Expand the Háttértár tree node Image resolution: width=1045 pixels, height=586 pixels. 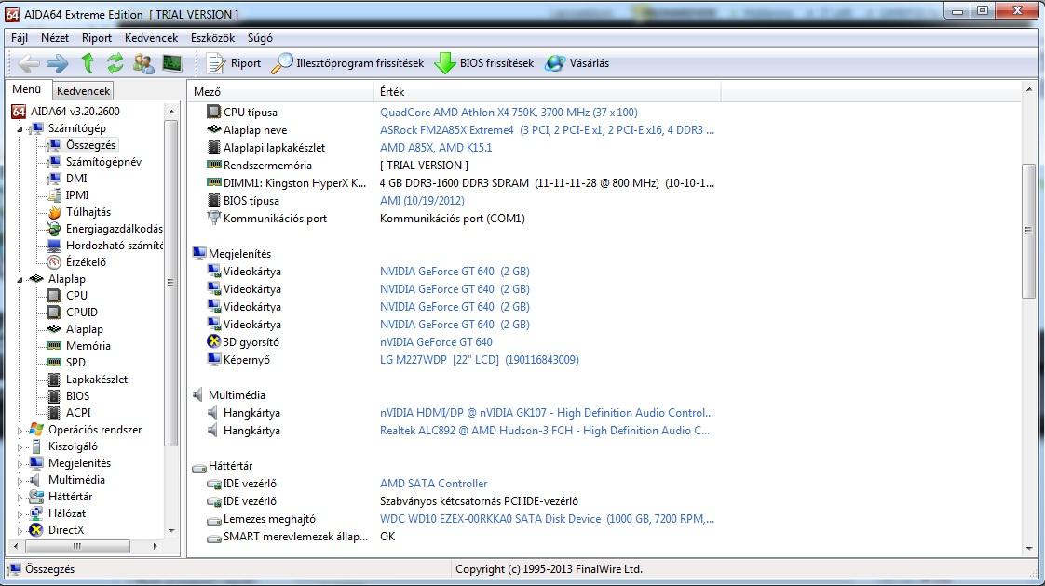[20, 497]
